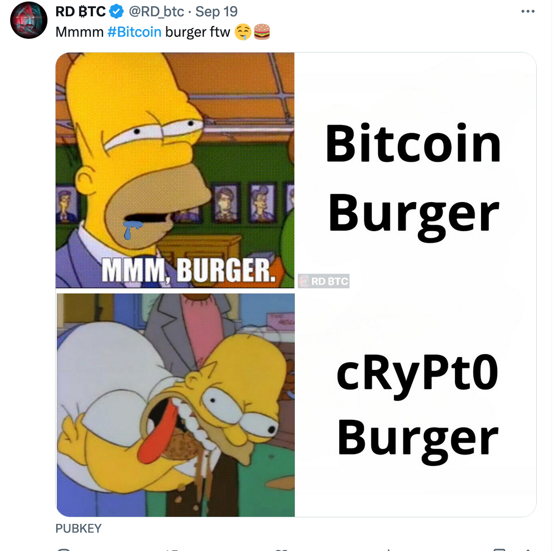
Task: Click the RD ₿TC watermark on meme
Action: (323, 281)
